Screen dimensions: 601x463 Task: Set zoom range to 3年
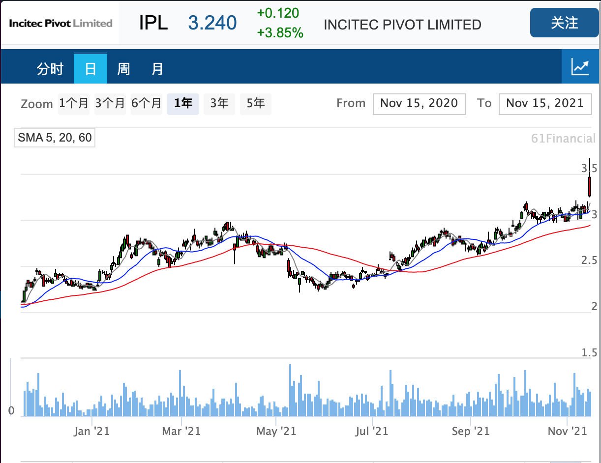point(219,104)
